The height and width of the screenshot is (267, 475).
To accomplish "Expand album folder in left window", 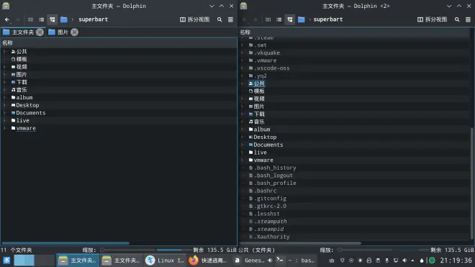I will click(4, 98).
